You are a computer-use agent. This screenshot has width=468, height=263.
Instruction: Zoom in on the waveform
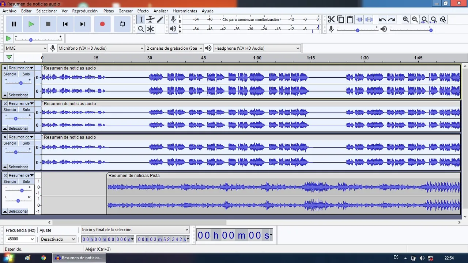[x=406, y=20]
